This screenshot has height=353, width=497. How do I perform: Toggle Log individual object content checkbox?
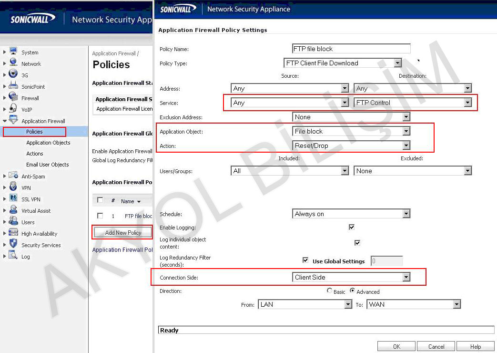[x=357, y=243]
